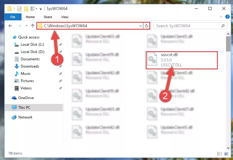Click the 118 items status text

15,153
